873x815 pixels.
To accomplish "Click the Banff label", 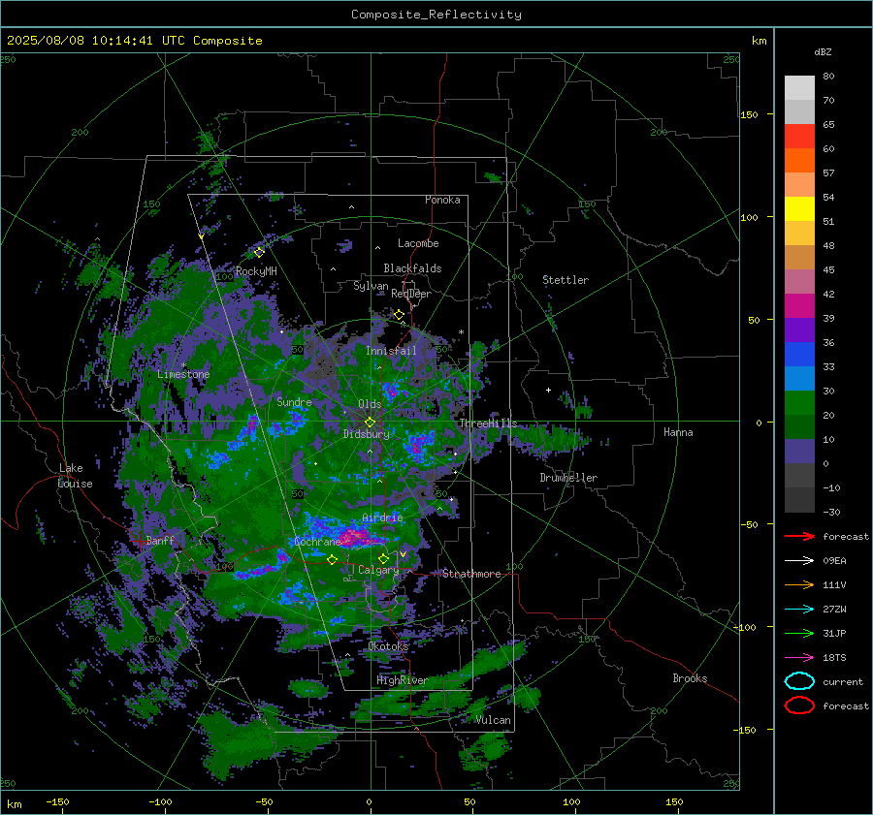I will [160, 540].
